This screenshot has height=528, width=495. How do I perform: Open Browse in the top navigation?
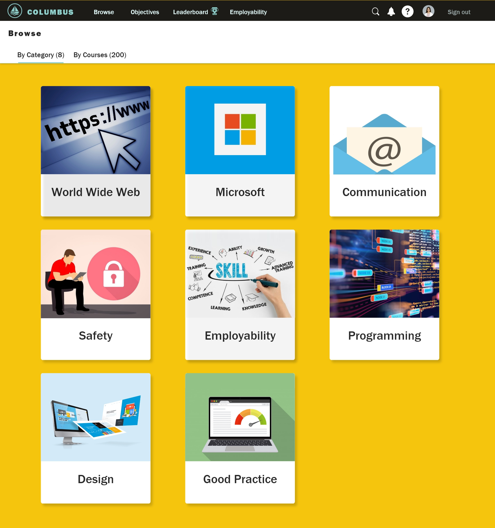point(104,12)
